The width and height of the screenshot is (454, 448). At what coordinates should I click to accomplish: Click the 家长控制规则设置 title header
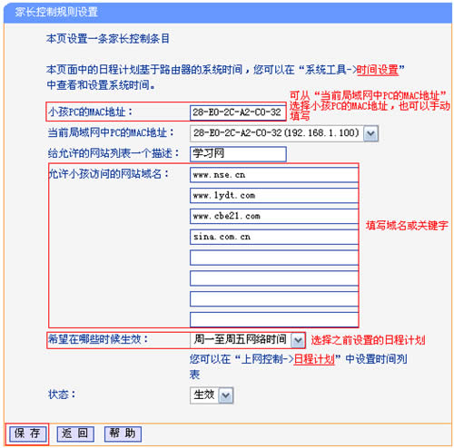[56, 12]
